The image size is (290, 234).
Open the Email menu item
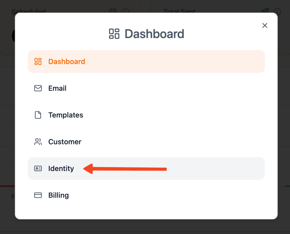pos(57,88)
